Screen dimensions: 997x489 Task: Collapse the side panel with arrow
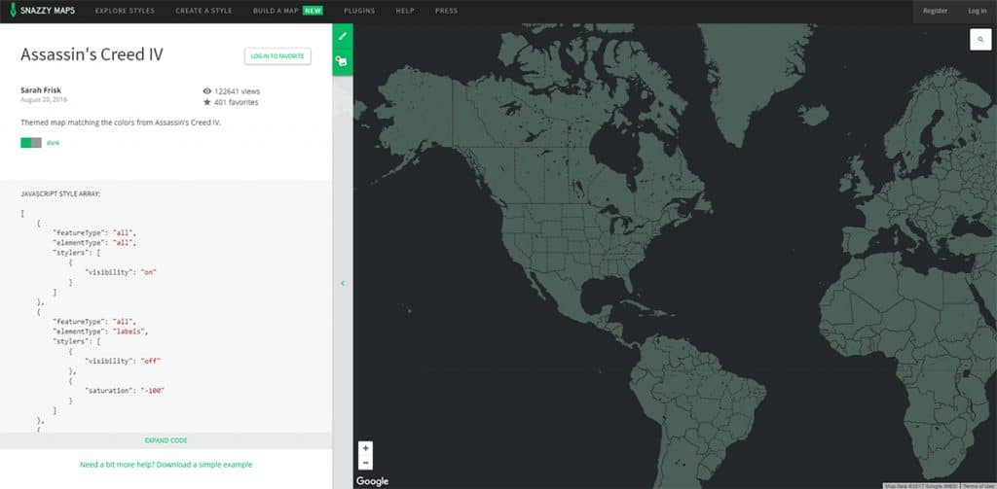click(343, 283)
